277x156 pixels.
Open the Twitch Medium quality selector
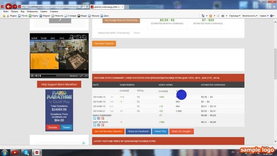pyautogui.click(x=74, y=76)
